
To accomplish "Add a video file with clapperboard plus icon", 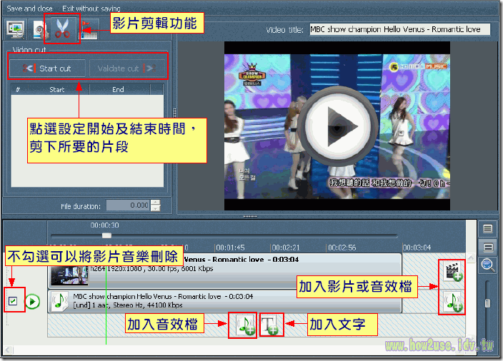I will pos(454,272).
